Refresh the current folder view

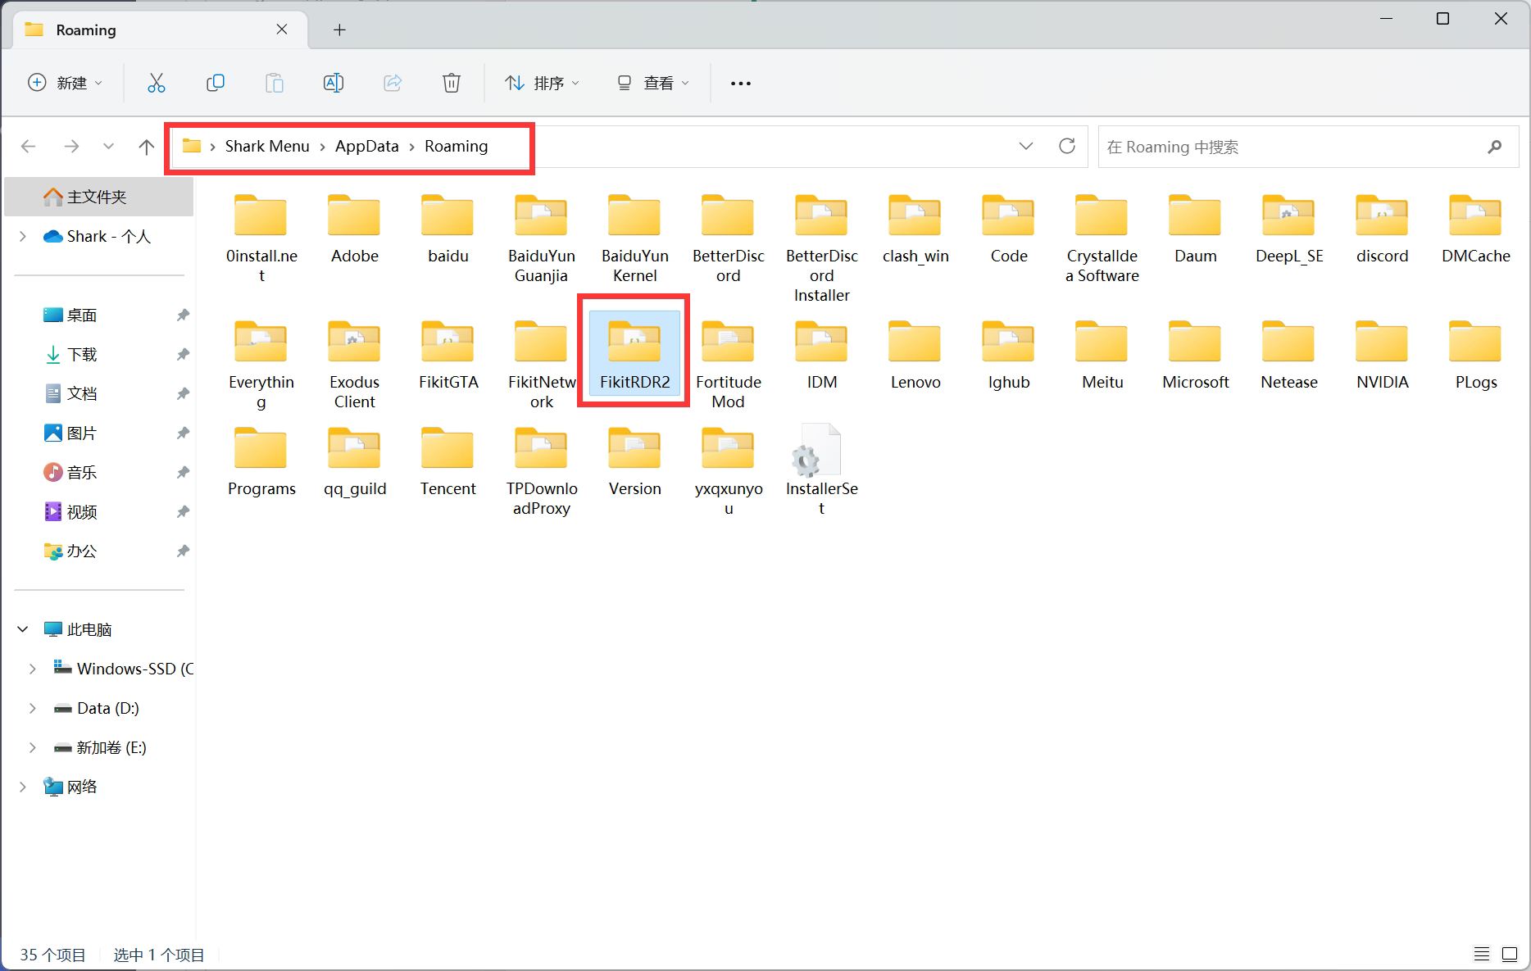point(1066,146)
